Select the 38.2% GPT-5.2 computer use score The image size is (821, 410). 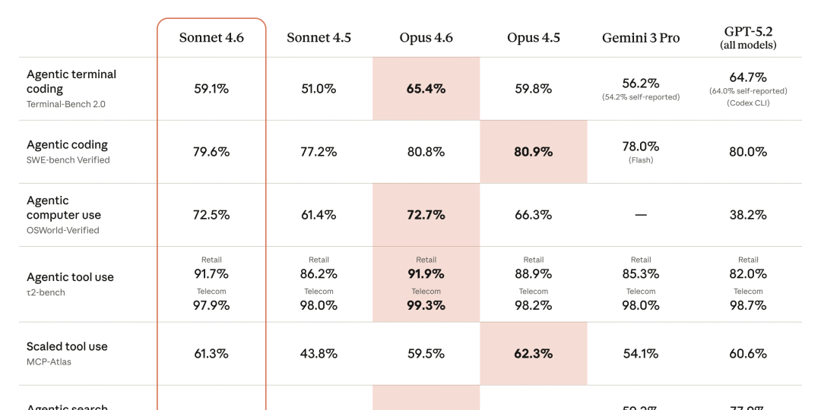748,215
